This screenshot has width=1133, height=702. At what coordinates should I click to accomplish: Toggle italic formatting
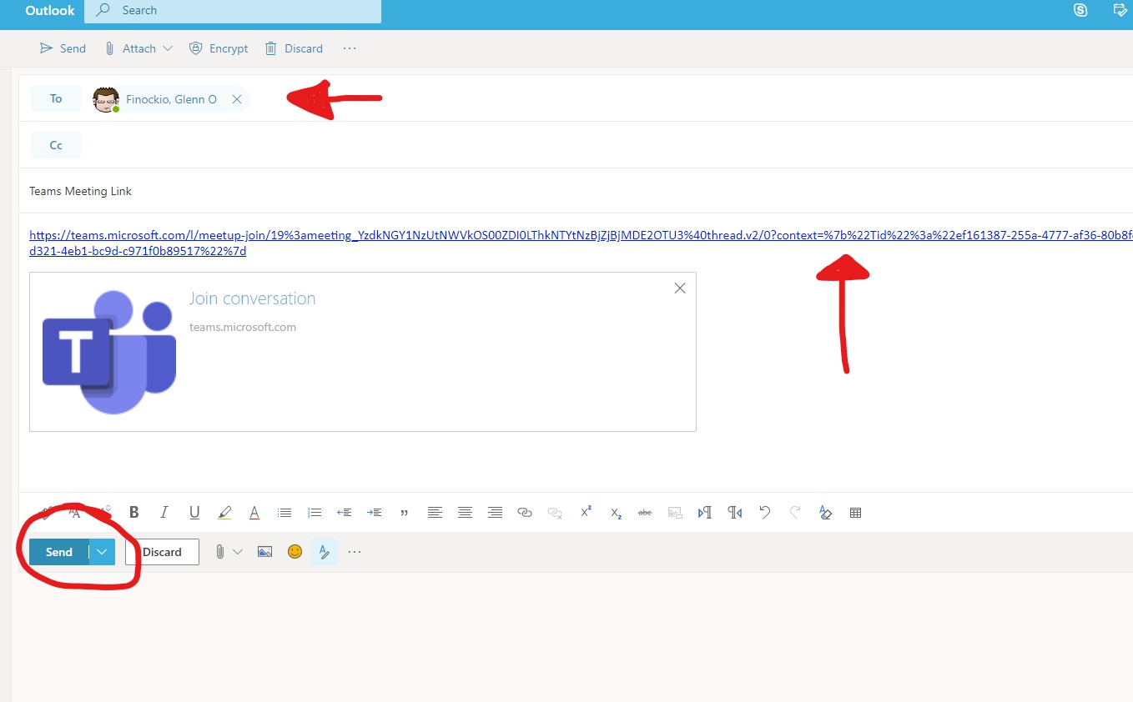pyautogui.click(x=164, y=513)
